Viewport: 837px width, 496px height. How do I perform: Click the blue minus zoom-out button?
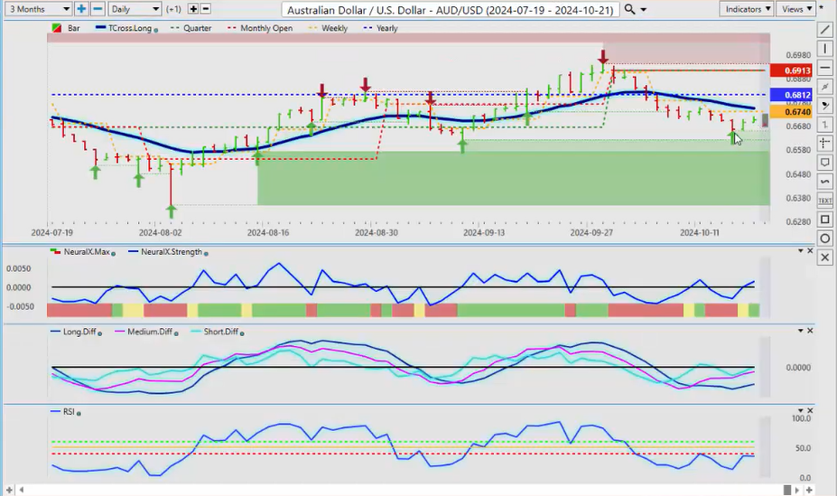pos(98,9)
